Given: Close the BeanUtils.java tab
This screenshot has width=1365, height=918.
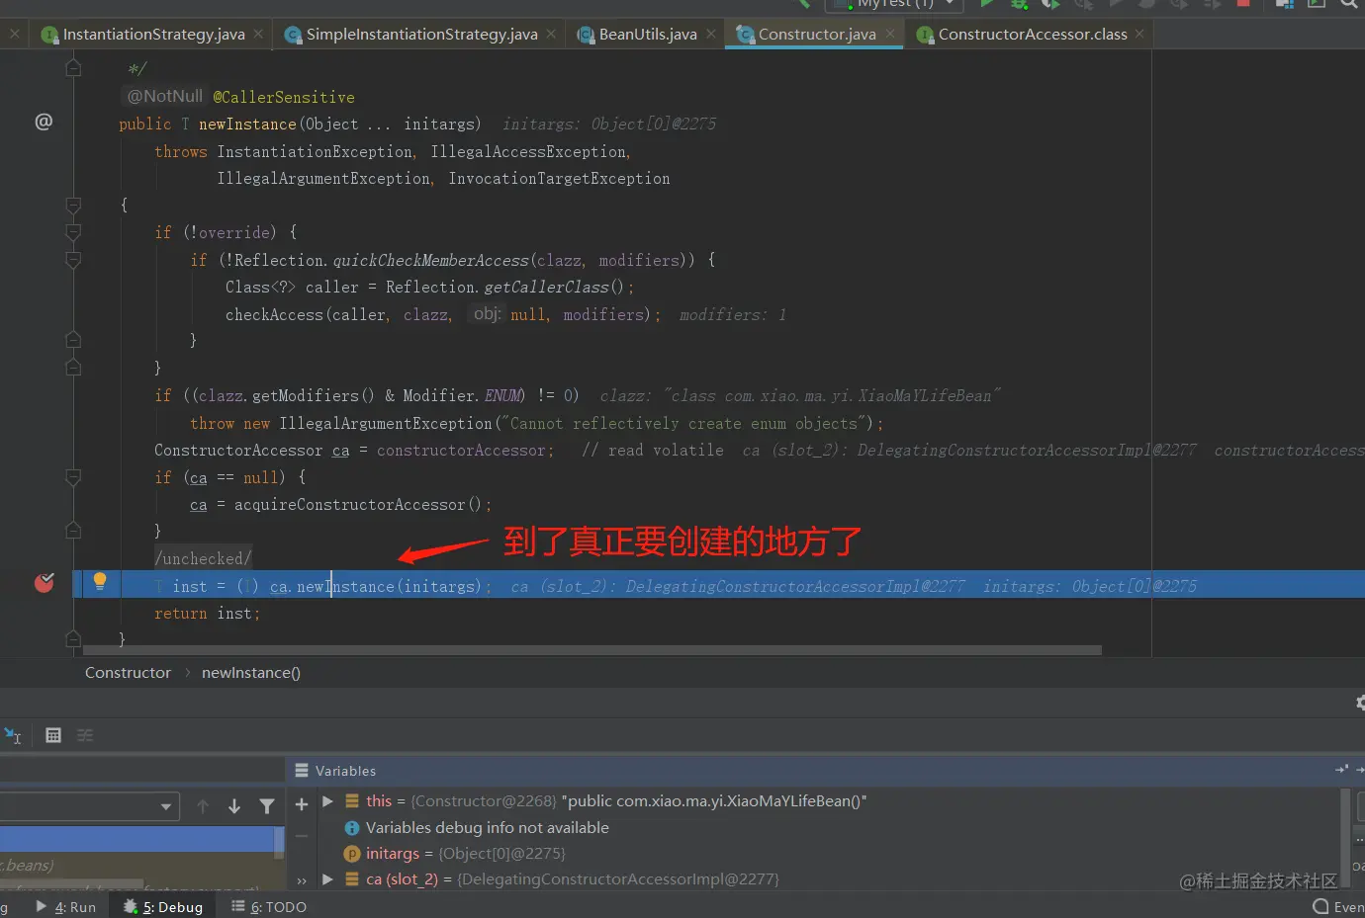Looking at the screenshot, I should click(x=711, y=34).
